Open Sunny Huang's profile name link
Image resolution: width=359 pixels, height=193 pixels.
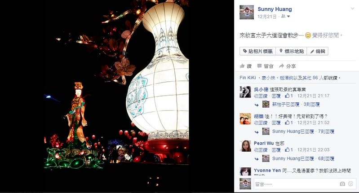click(x=275, y=9)
